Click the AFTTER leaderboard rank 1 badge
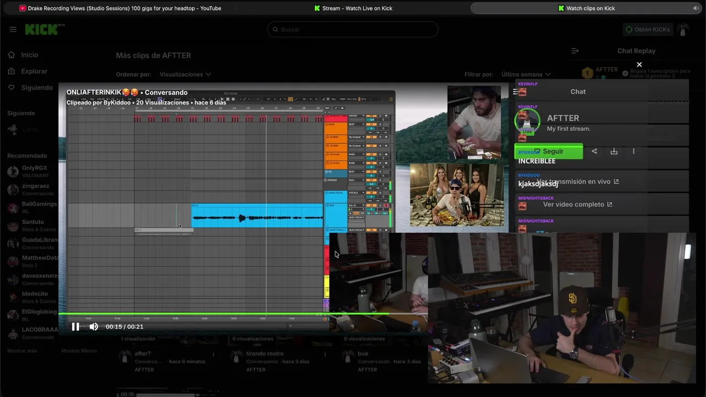The height and width of the screenshot is (397, 706). pos(587,73)
